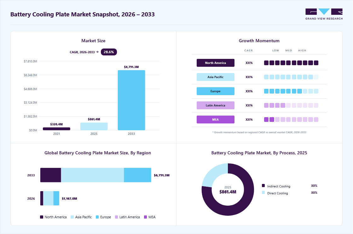Select the 2033 bar in Market Size chart

click(131, 100)
